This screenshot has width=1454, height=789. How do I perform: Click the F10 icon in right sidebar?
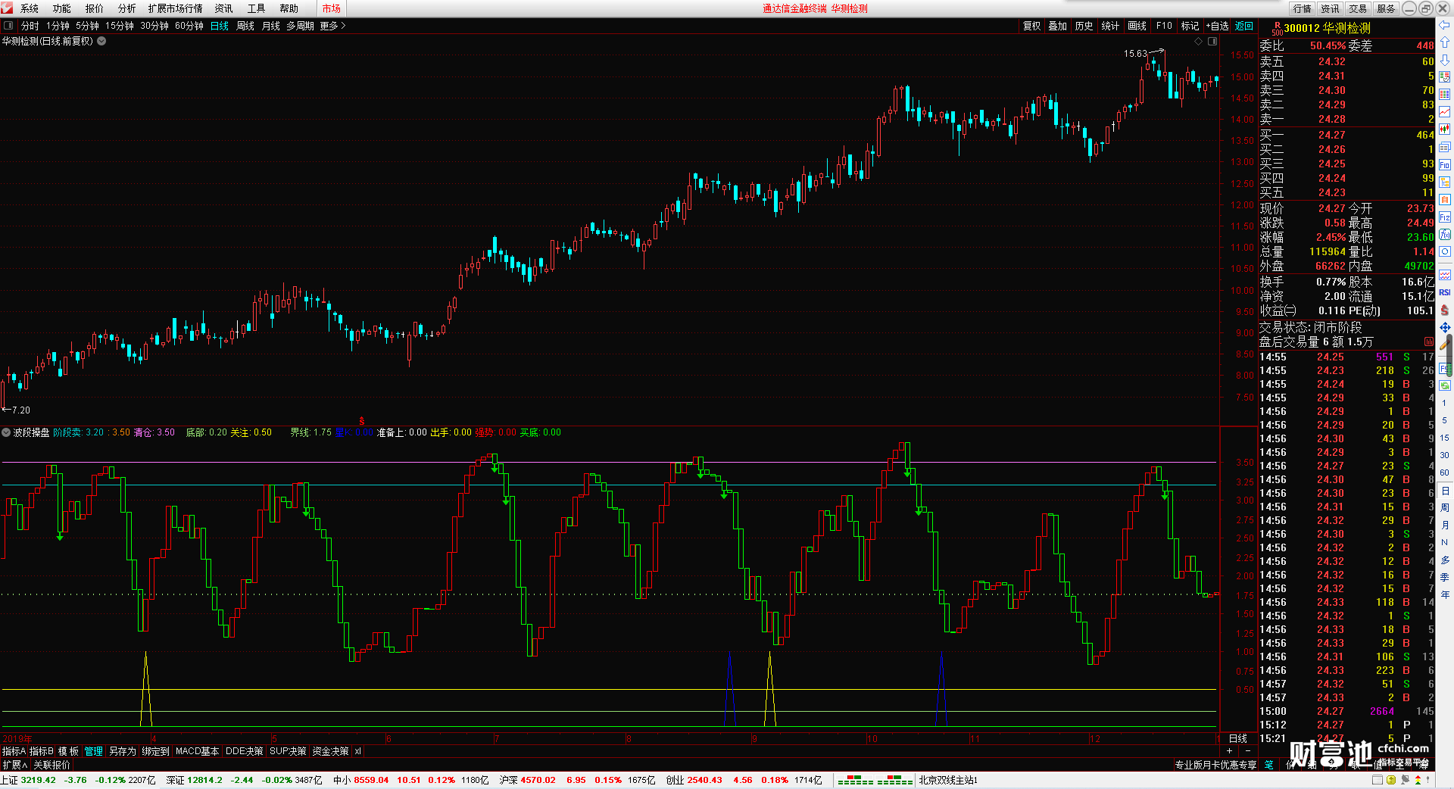coord(1445,165)
